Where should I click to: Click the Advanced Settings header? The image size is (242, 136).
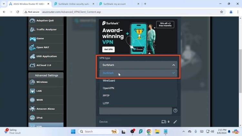click(46, 75)
